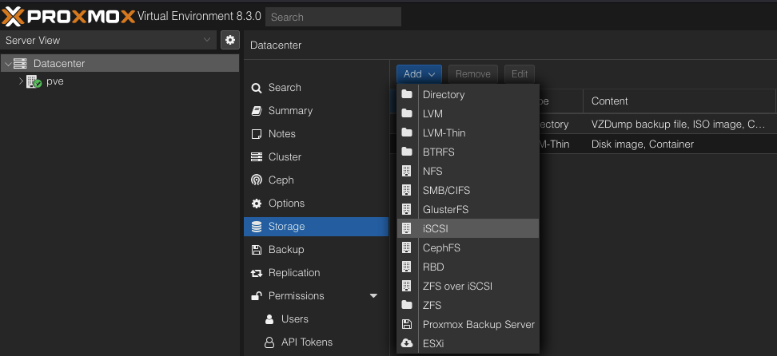Click the Cluster icon
The height and width of the screenshot is (356, 777).
coord(256,157)
